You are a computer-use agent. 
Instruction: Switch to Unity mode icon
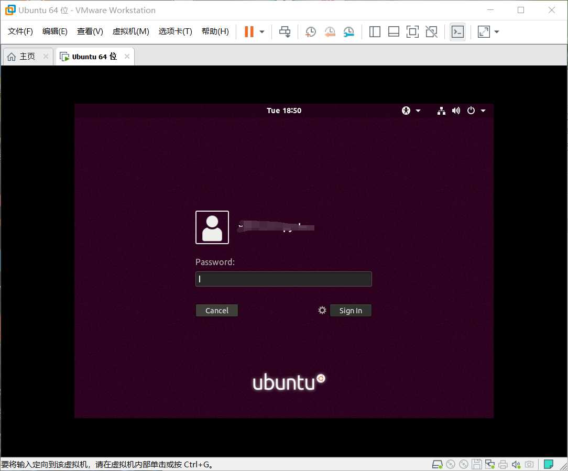(431, 31)
